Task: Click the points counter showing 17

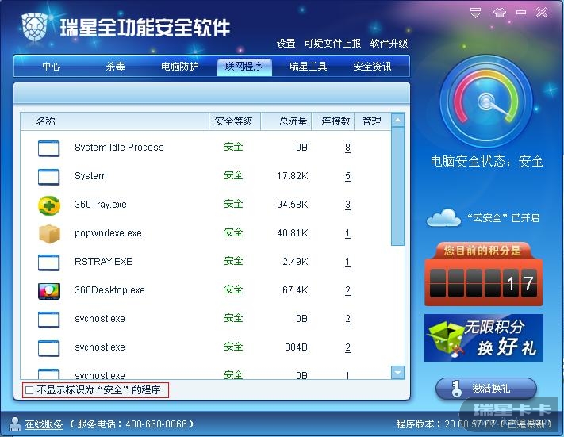Action: click(x=483, y=283)
